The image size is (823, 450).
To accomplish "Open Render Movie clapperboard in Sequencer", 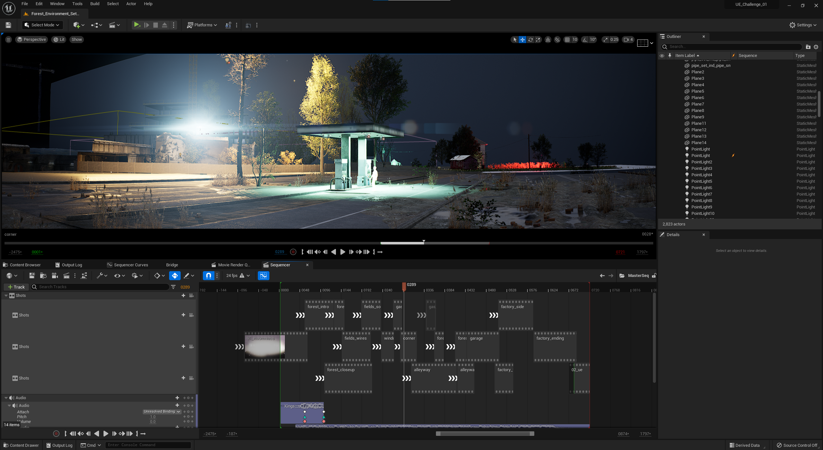I will (x=67, y=276).
